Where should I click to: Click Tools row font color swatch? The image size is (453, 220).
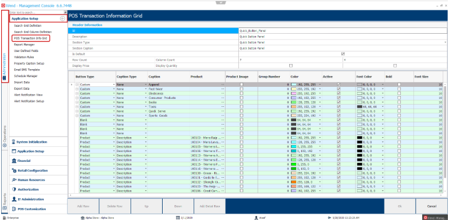tap(360, 107)
